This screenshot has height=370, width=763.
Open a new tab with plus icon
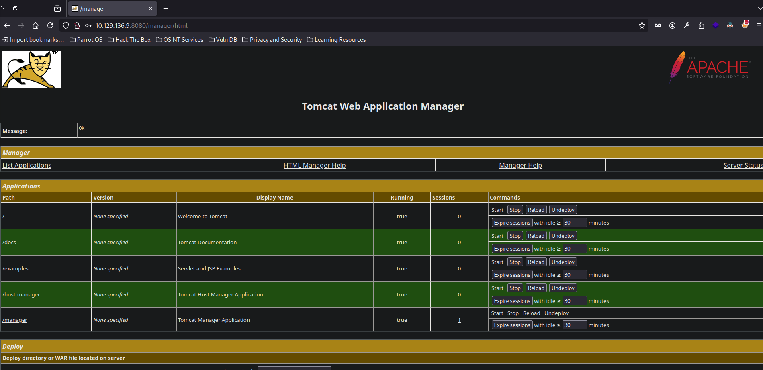click(x=166, y=8)
